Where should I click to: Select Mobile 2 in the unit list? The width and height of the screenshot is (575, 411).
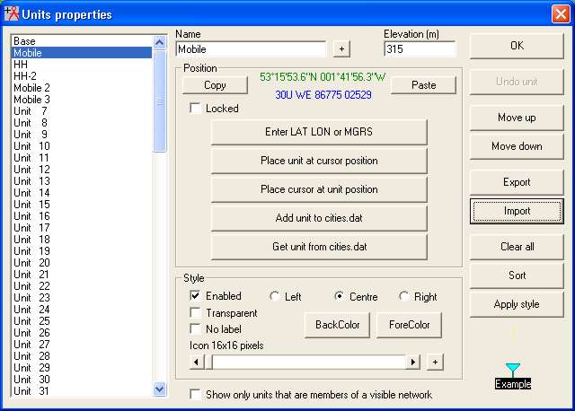pyautogui.click(x=82, y=88)
